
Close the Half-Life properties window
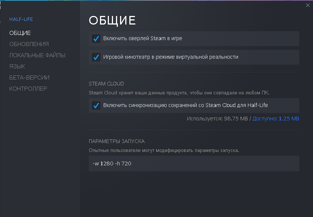click(307, 5)
